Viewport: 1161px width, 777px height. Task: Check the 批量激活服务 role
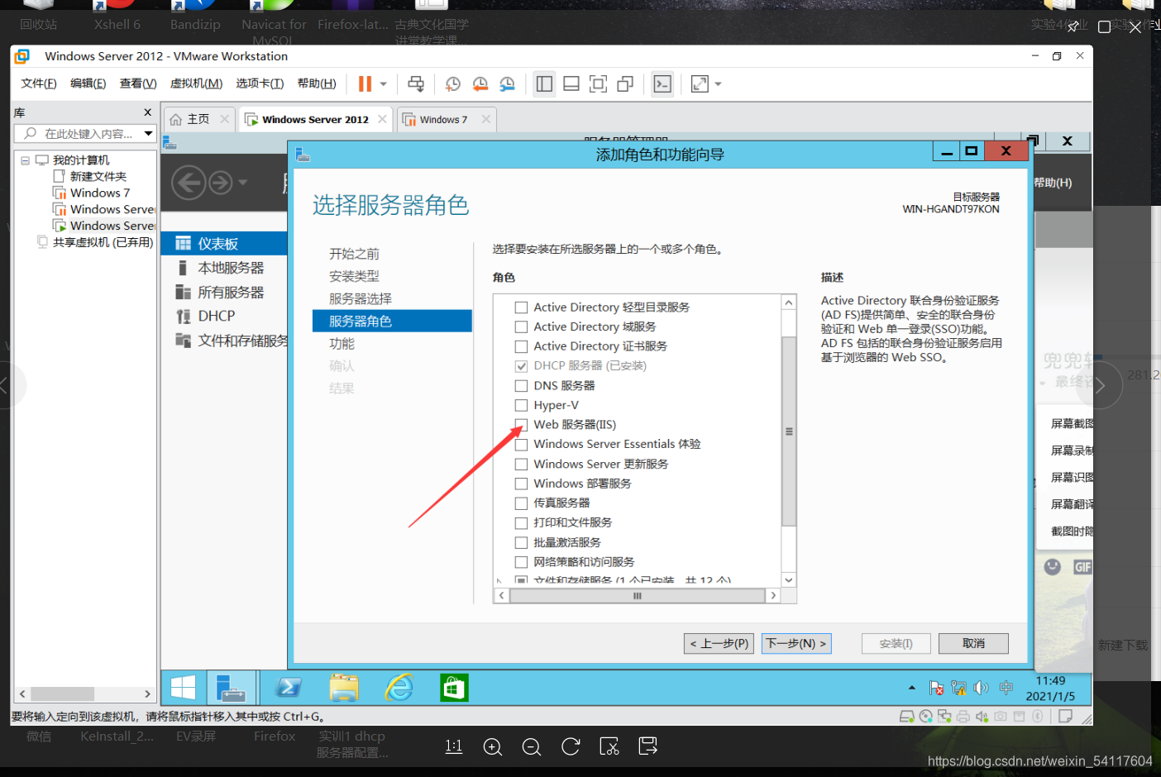pyautogui.click(x=521, y=543)
